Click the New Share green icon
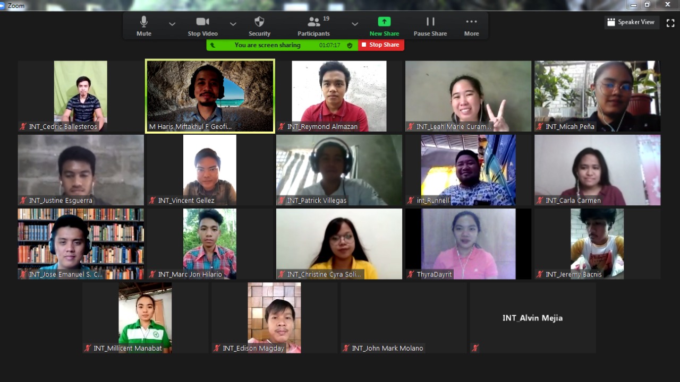 pos(384,22)
